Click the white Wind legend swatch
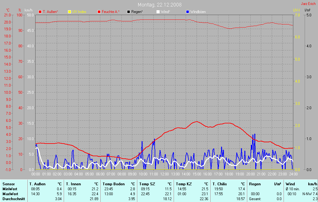Viewport: 318px width, 202px height. (158, 12)
